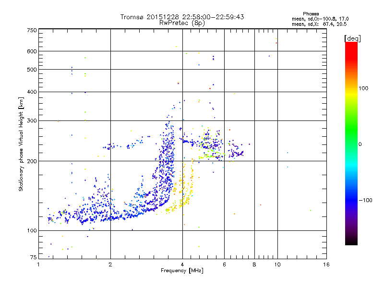Viewport: 384px width, 288px height.
Task: Click the height axis tick label "100" km
Action: pos(32,231)
